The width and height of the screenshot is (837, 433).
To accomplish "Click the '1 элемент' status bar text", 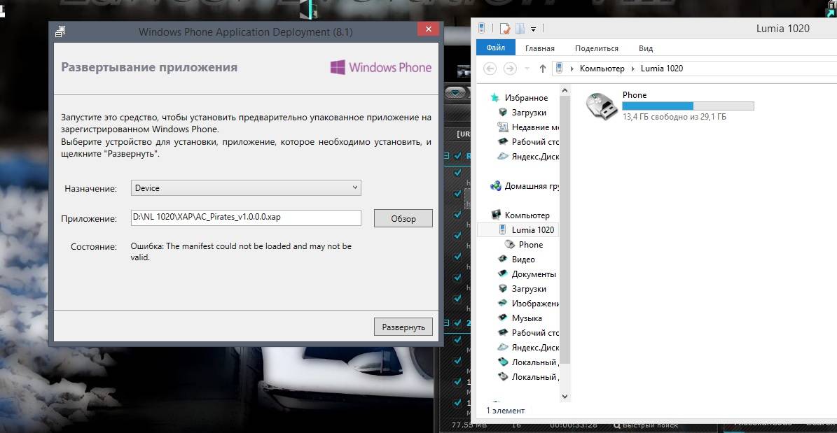I will tap(505, 411).
